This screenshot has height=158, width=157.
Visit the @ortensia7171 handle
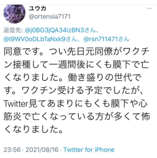[50, 16]
